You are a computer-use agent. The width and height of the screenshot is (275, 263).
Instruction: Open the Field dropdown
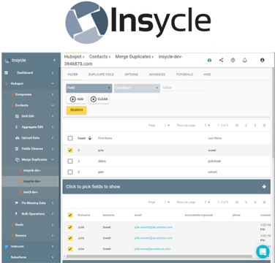89,88
